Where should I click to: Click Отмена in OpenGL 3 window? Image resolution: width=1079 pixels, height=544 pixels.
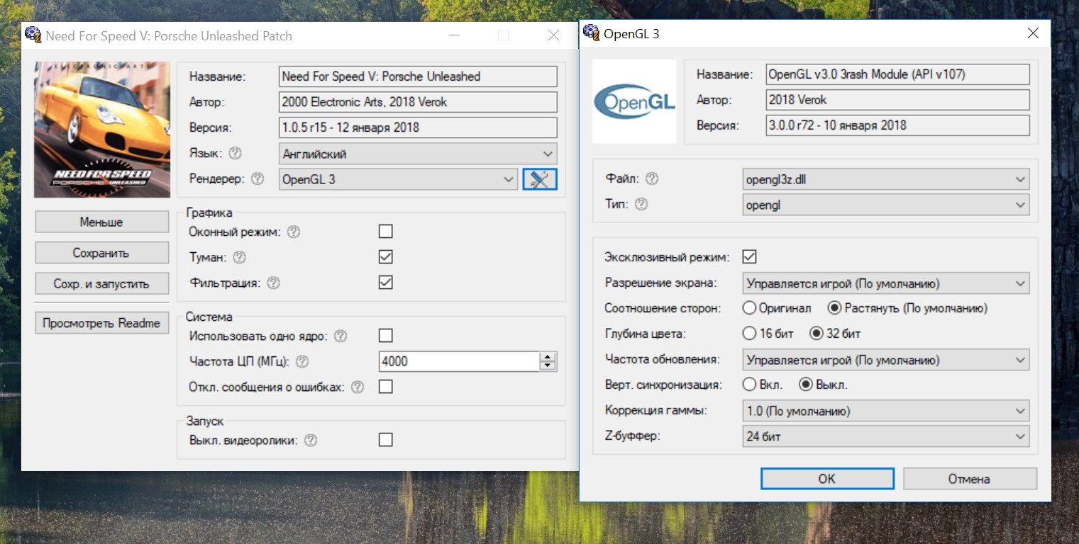[970, 478]
